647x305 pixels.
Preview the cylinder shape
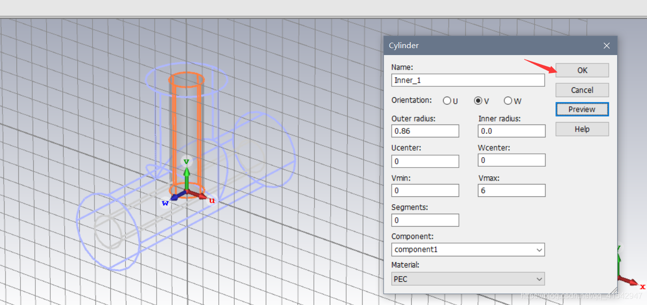click(582, 110)
